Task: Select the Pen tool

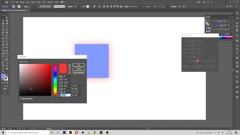Action: (x=3, y=24)
